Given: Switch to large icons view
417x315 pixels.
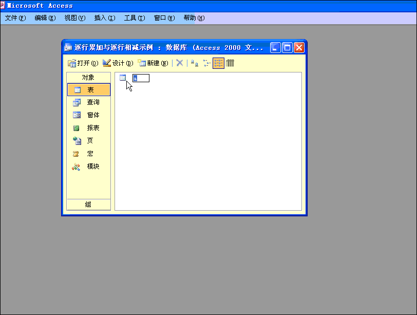Looking at the screenshot, I should click(195, 63).
